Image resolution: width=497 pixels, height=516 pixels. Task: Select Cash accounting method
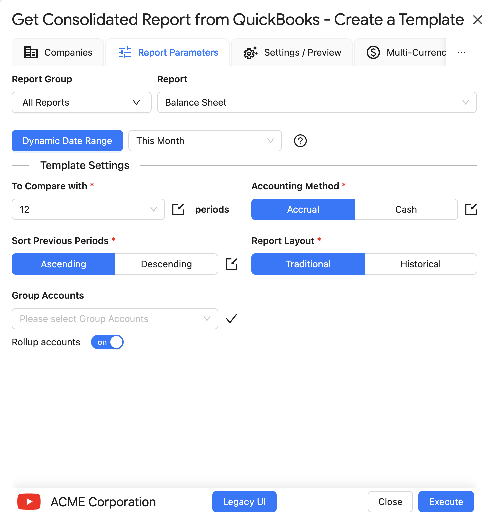point(406,209)
